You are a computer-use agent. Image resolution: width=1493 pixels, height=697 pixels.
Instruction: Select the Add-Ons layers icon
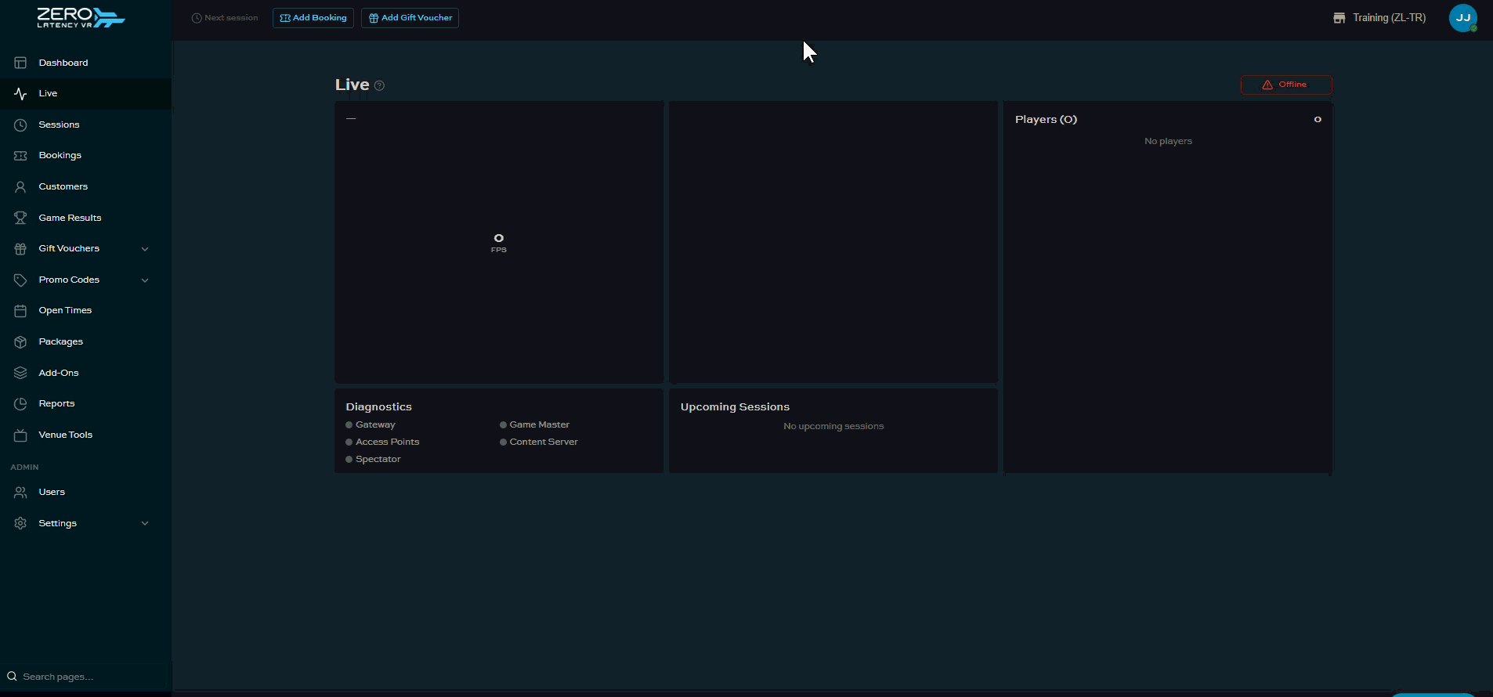20,373
